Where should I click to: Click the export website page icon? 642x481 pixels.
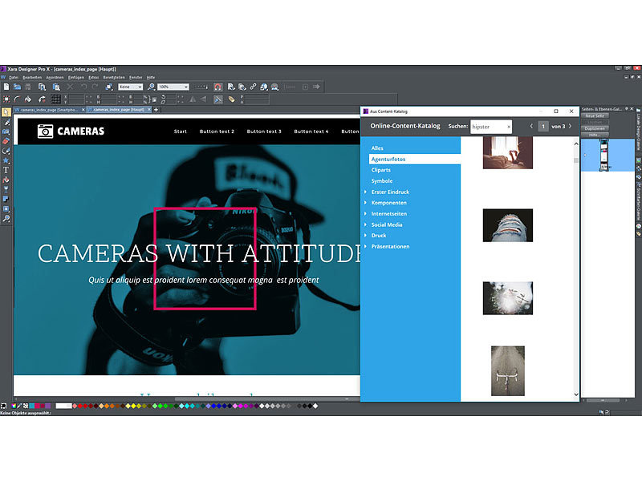click(231, 87)
